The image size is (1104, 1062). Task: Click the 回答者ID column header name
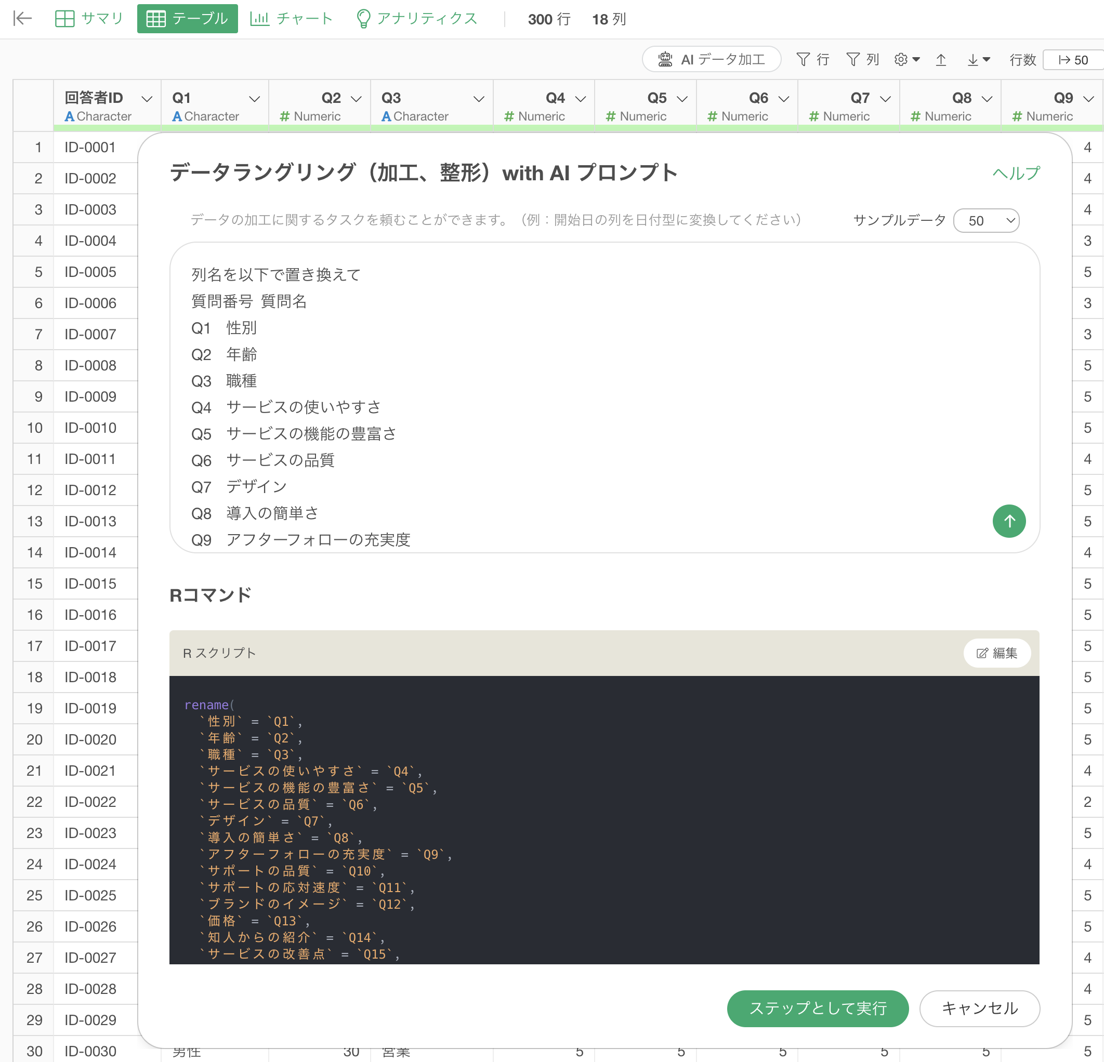click(94, 98)
